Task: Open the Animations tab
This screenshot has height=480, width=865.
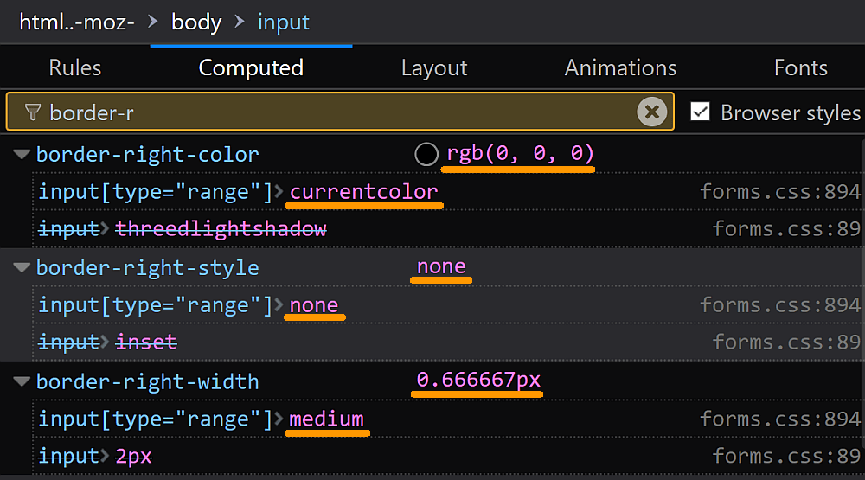Action: point(620,67)
